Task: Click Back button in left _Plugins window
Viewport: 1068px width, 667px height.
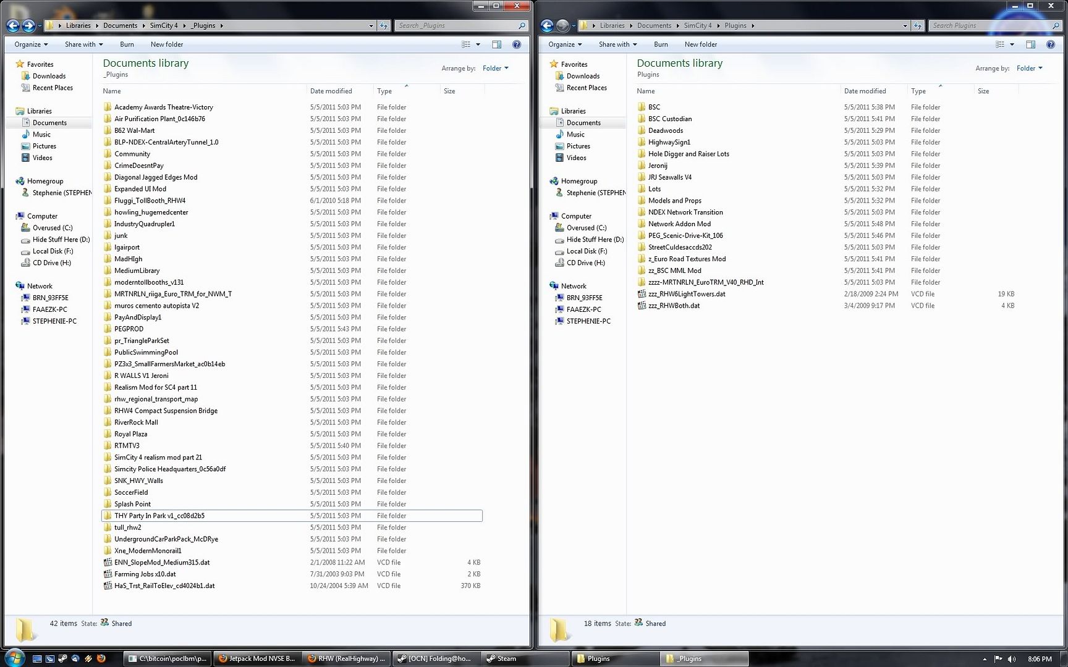Action: point(12,25)
